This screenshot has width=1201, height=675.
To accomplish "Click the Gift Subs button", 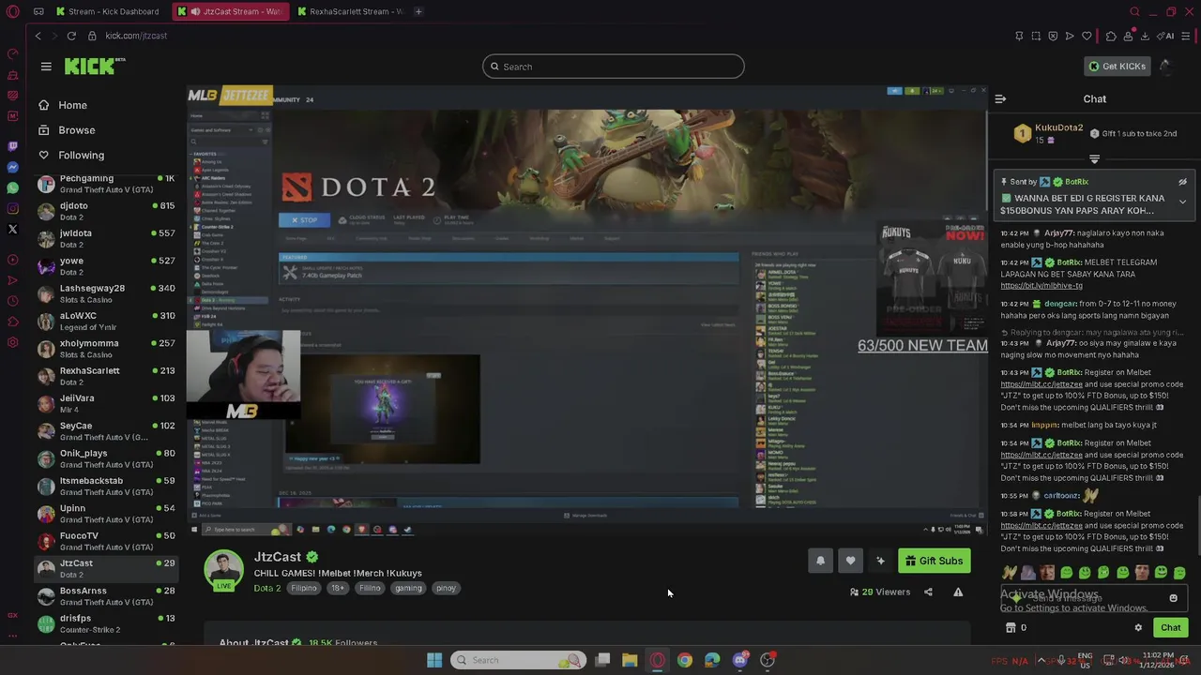I will tap(935, 561).
